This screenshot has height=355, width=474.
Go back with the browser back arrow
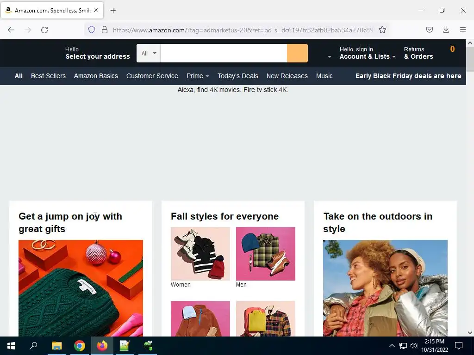tap(11, 30)
